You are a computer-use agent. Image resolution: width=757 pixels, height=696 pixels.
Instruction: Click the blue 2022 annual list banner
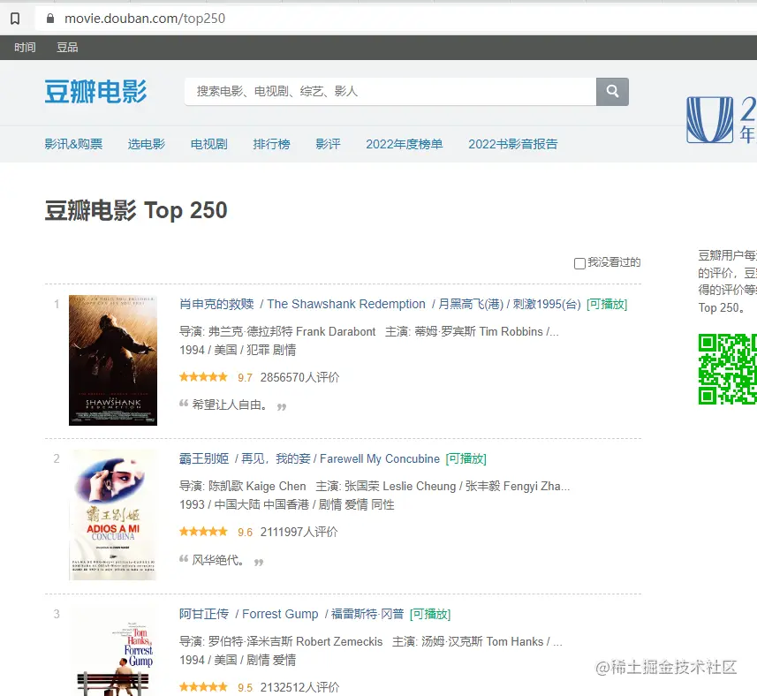[x=722, y=120]
